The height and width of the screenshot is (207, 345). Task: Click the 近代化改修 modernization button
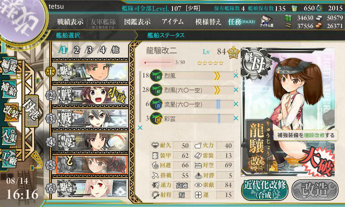pos(265,190)
